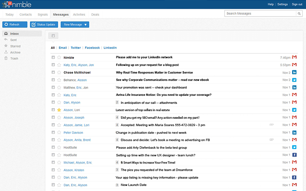Filter messages by Twitter

[76, 48]
